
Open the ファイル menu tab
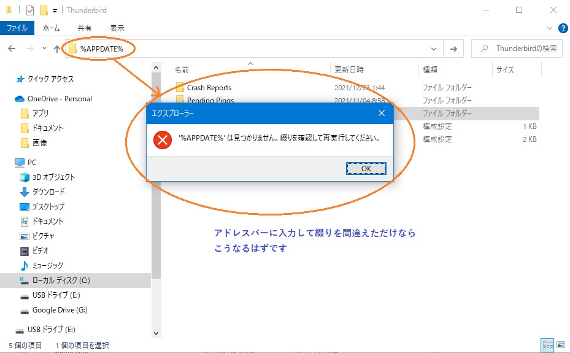17,28
